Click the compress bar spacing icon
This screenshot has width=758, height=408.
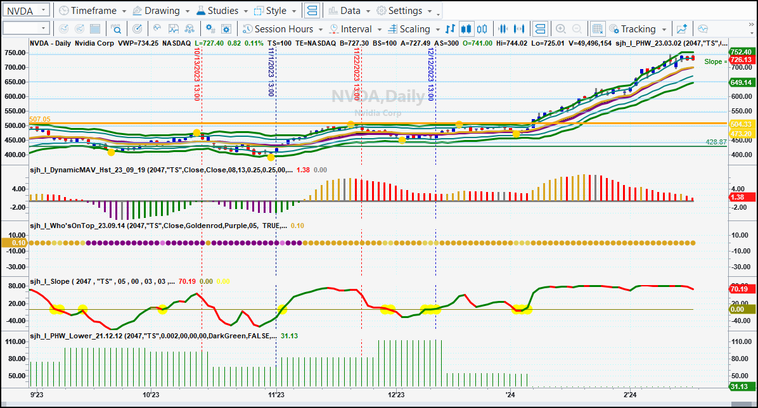pos(503,29)
